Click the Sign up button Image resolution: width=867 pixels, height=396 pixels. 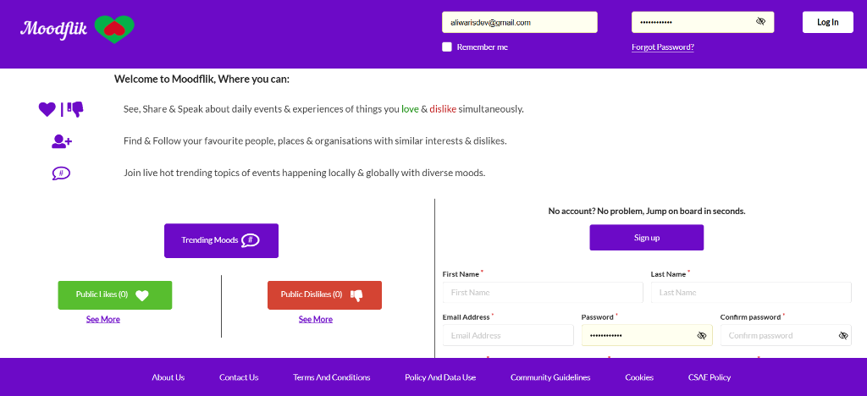pyautogui.click(x=646, y=238)
